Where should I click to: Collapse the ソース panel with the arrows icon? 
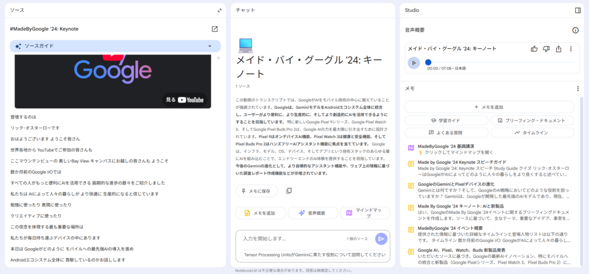220,10
